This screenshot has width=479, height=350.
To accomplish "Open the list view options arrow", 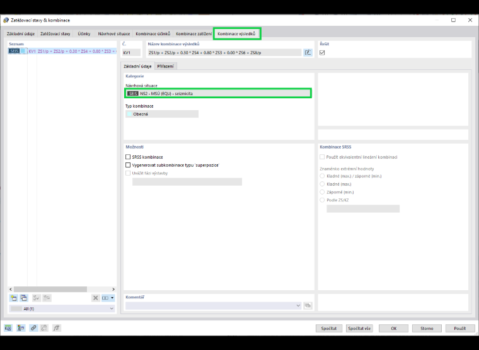I will 112,298.
